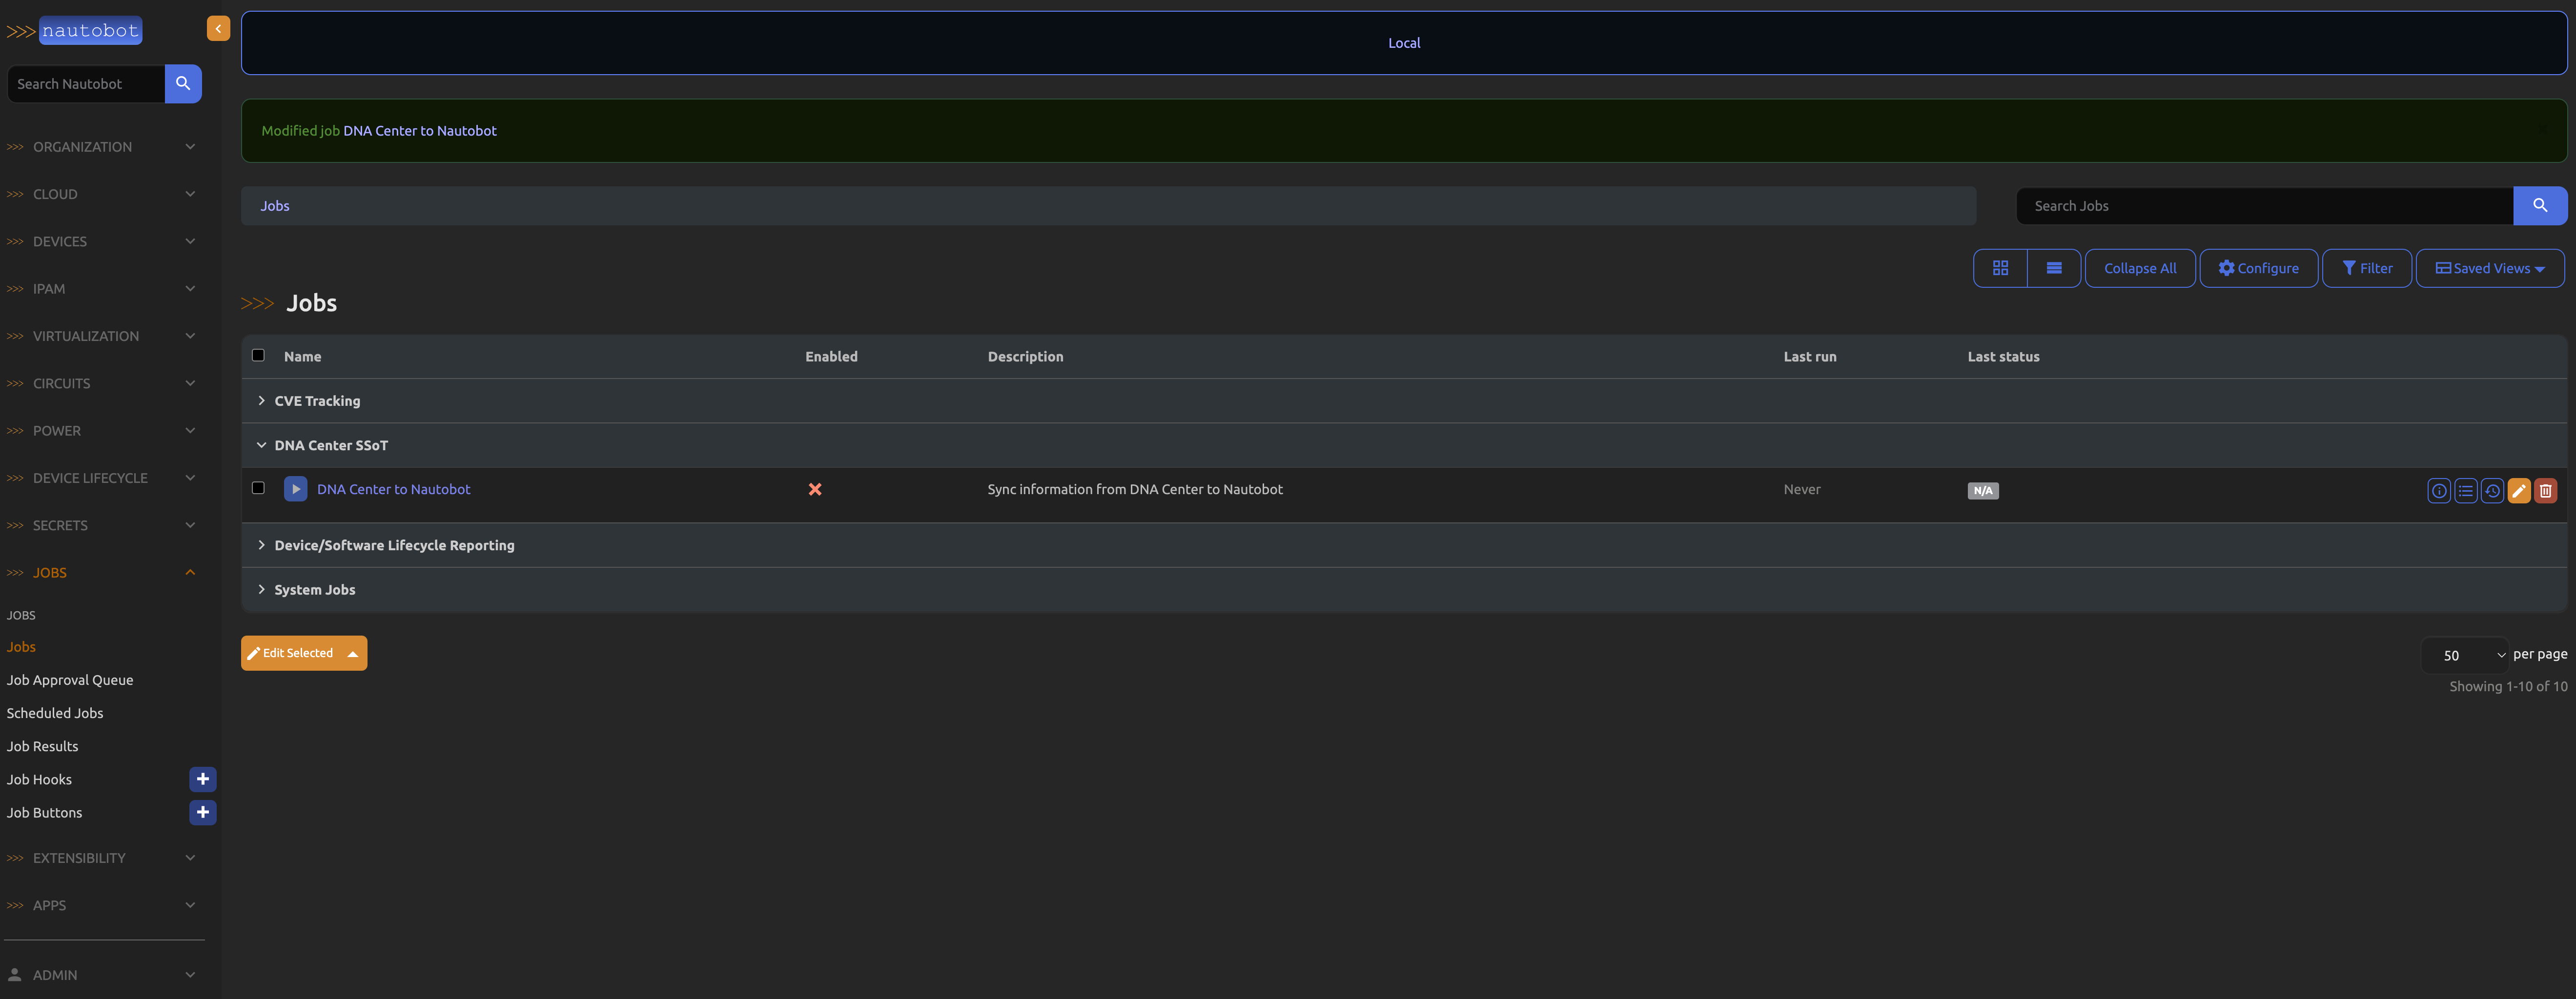Add a new Job Hook
This screenshot has width=2576, height=999.
coord(202,779)
